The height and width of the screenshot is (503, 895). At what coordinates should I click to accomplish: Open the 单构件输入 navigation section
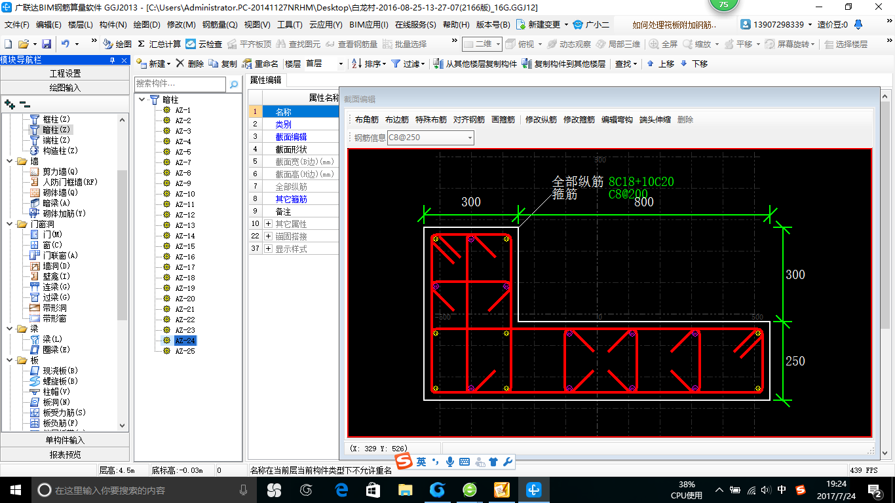[x=65, y=440]
